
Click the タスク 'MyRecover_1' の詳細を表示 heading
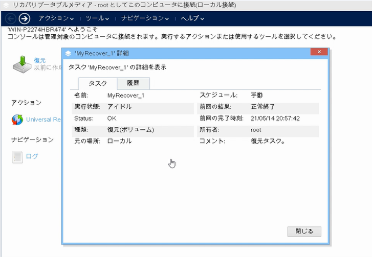[x=117, y=67]
